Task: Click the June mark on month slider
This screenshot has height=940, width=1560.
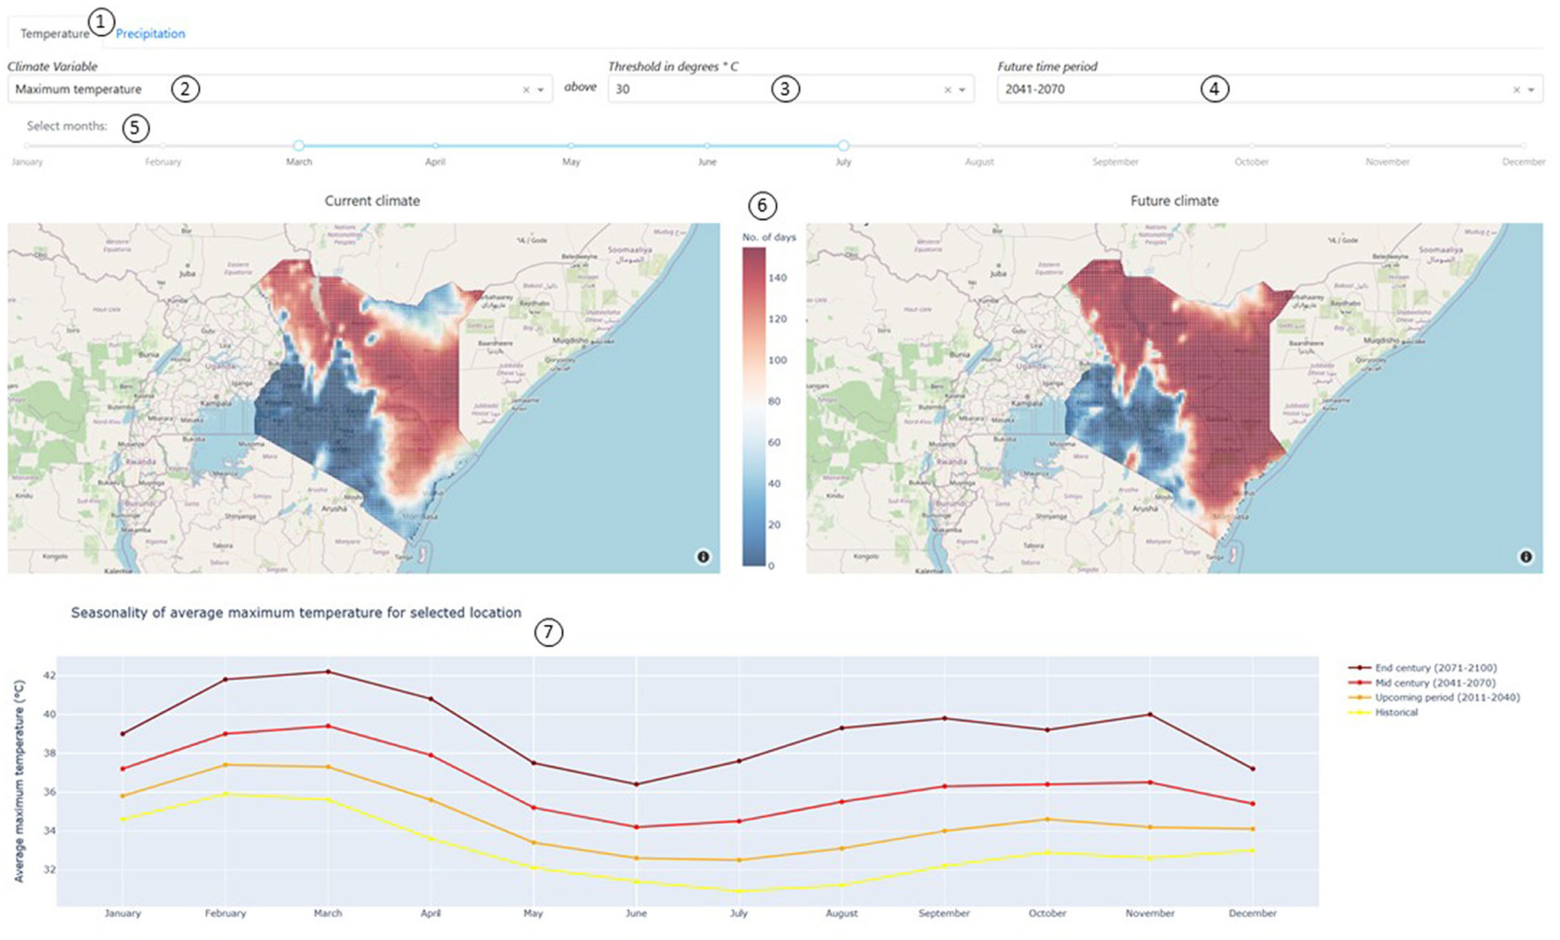Action: click(x=707, y=146)
